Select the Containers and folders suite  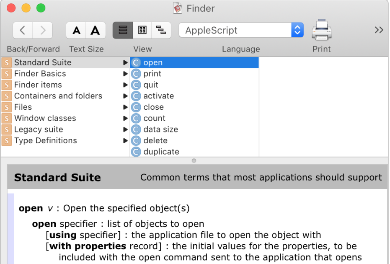pyautogui.click(x=65, y=96)
